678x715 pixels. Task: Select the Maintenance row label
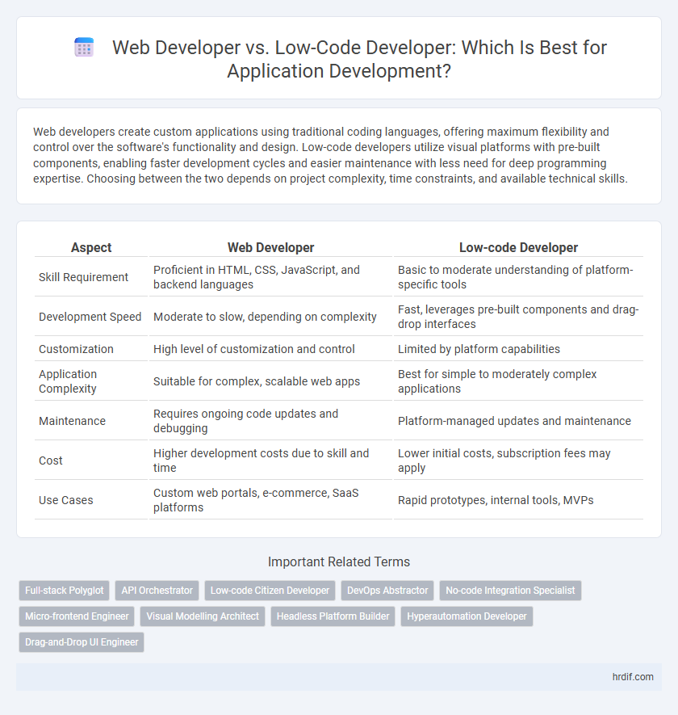coord(72,421)
